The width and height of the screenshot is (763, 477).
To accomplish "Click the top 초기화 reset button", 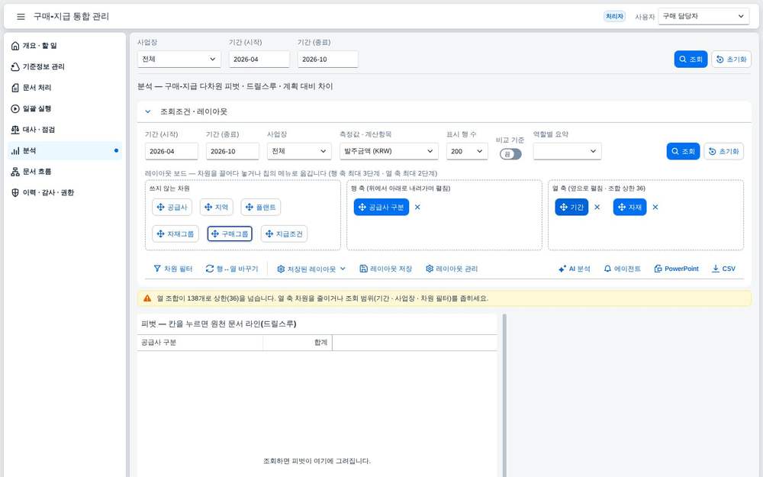I will point(732,59).
